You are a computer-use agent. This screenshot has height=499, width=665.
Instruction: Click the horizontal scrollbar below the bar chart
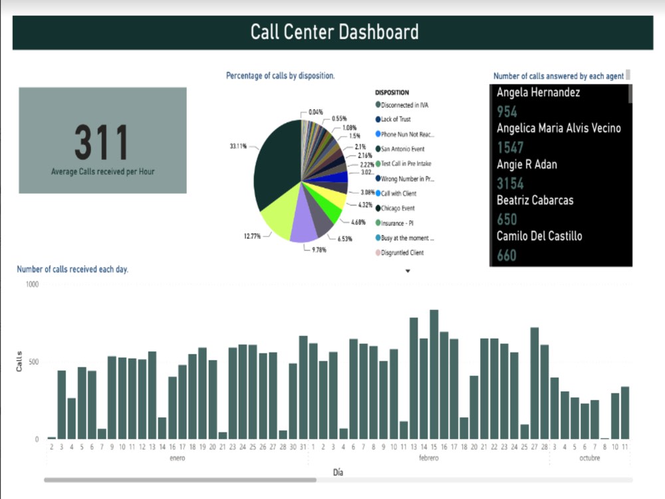[x=180, y=478]
